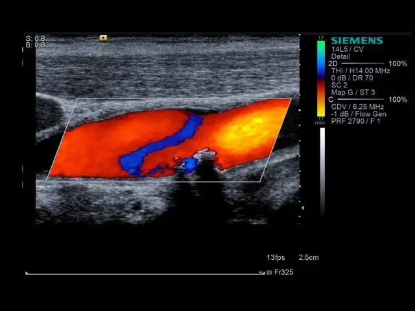Click the yellow transducer orientation marker

pyautogui.click(x=103, y=38)
